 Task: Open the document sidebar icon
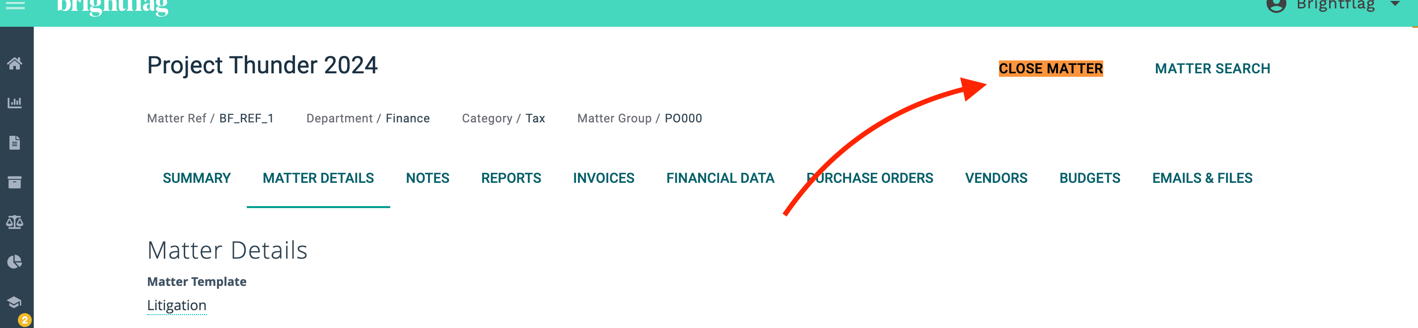point(15,143)
